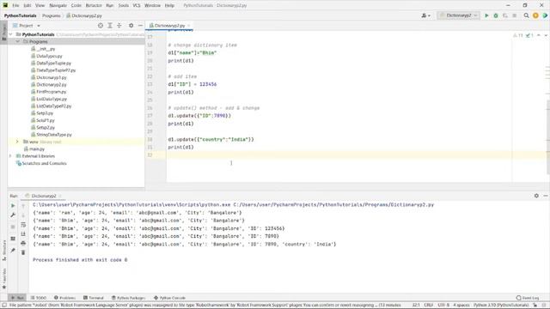Click the CRLF line separator in the status bar

[x=428, y=306]
